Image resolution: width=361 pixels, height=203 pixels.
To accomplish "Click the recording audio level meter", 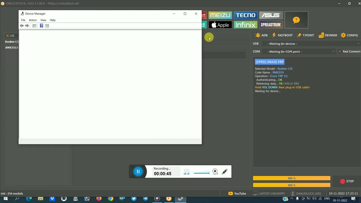I will (x=186, y=172).
